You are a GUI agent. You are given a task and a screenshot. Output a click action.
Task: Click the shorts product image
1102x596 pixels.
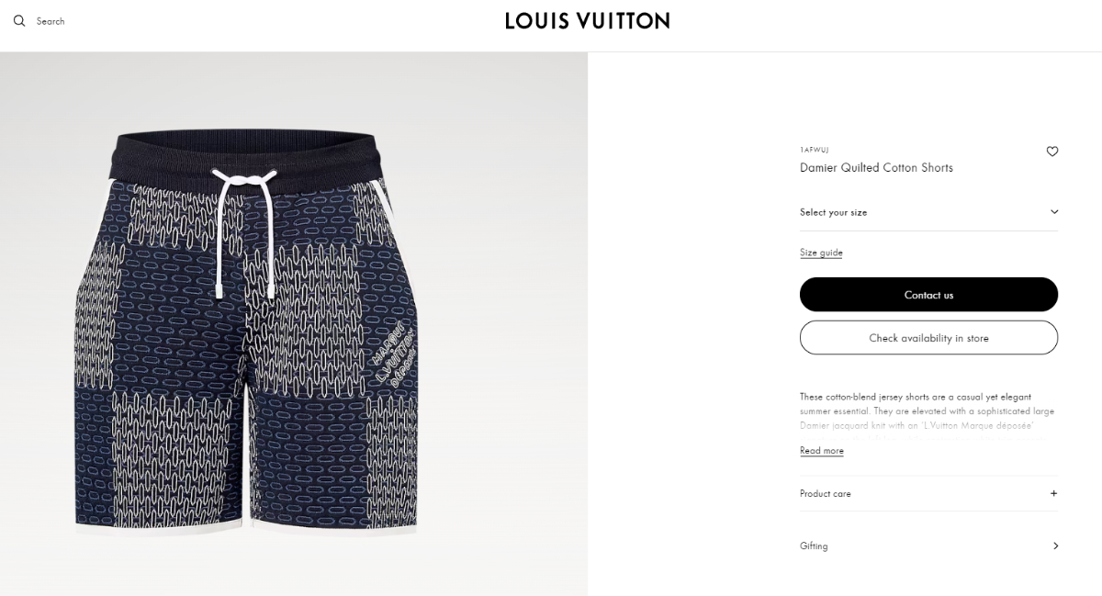pyautogui.click(x=246, y=333)
